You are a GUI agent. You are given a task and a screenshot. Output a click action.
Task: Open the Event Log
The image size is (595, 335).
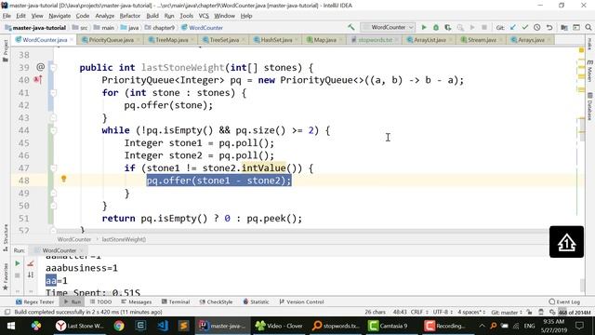coord(564,301)
